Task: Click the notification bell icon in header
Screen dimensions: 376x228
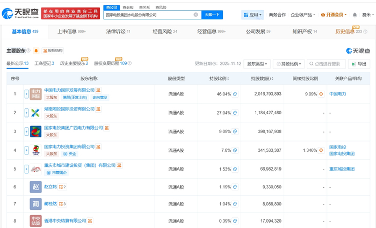Action: (x=355, y=15)
